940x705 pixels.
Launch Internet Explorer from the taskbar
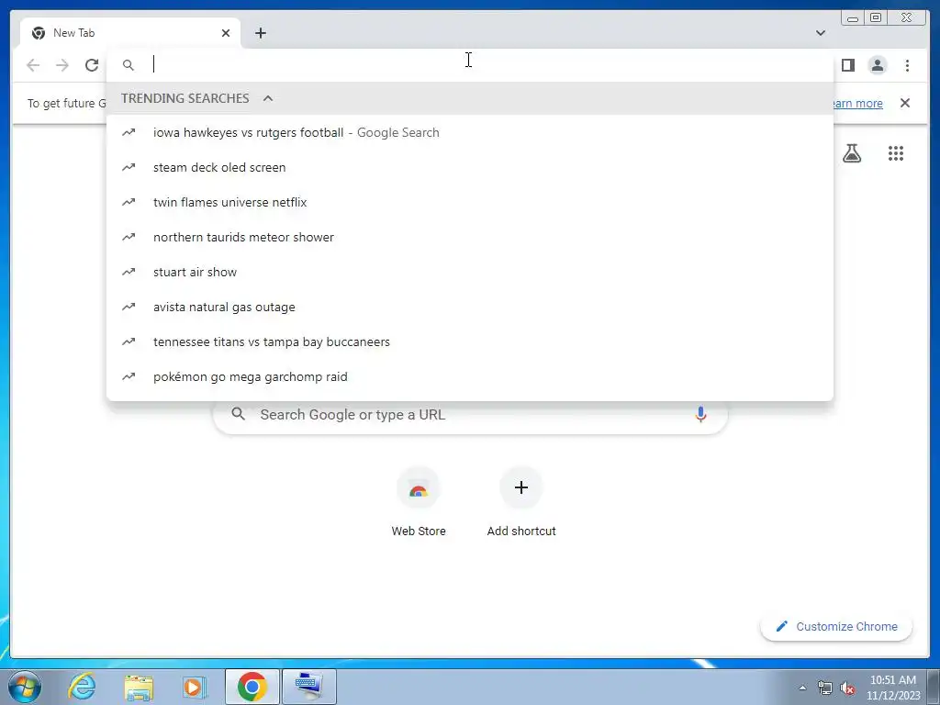coord(82,687)
